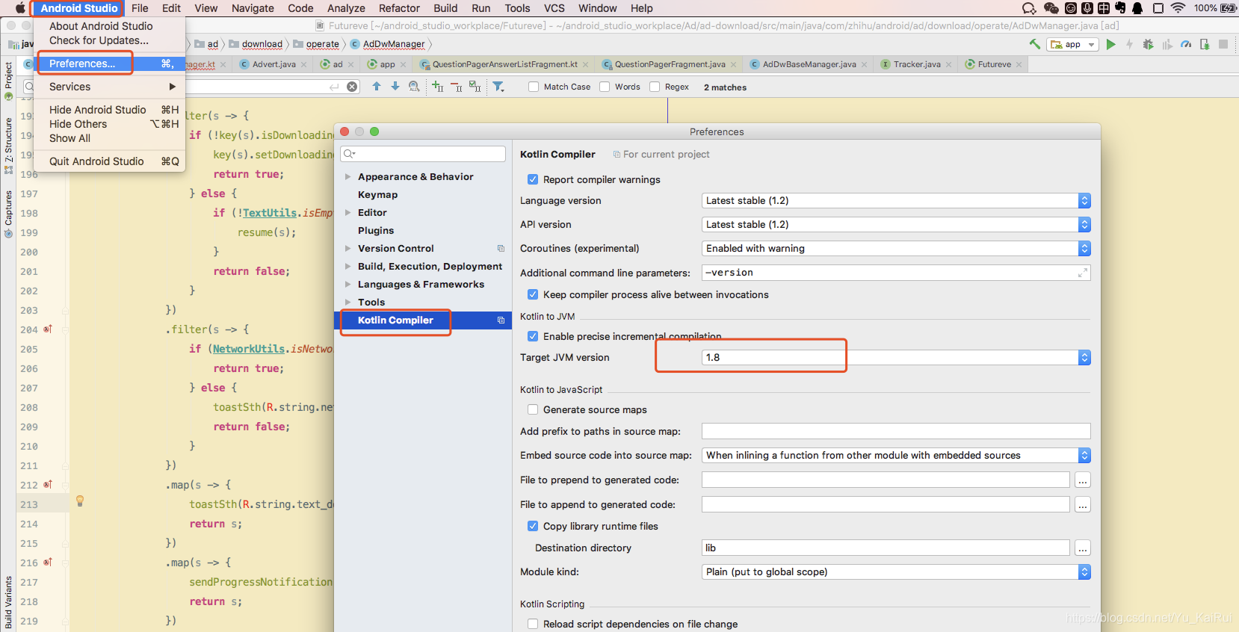Toggle Keep compiler process alive between invocations
Screen dimensions: 1239x632
[533, 294]
